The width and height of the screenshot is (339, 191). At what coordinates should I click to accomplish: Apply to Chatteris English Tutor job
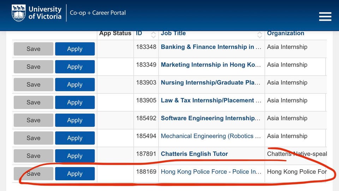[75, 156]
